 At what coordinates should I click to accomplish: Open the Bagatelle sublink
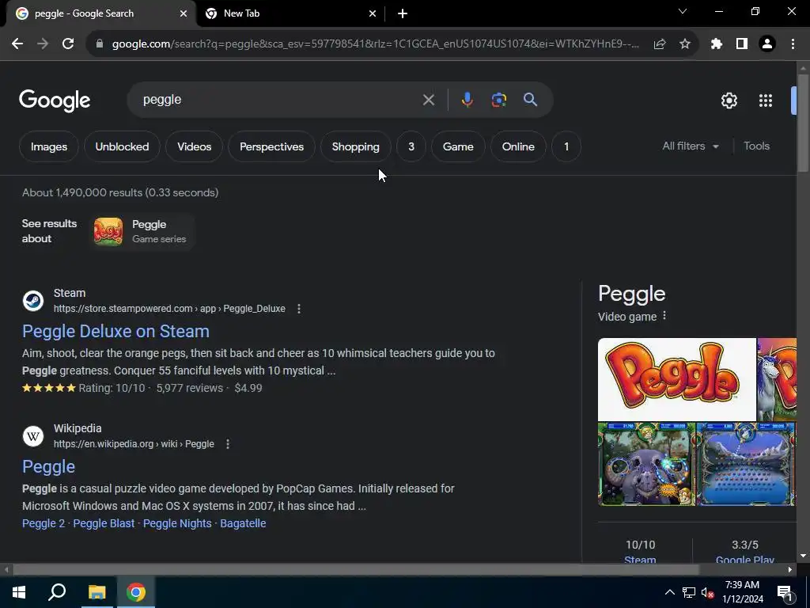(243, 523)
